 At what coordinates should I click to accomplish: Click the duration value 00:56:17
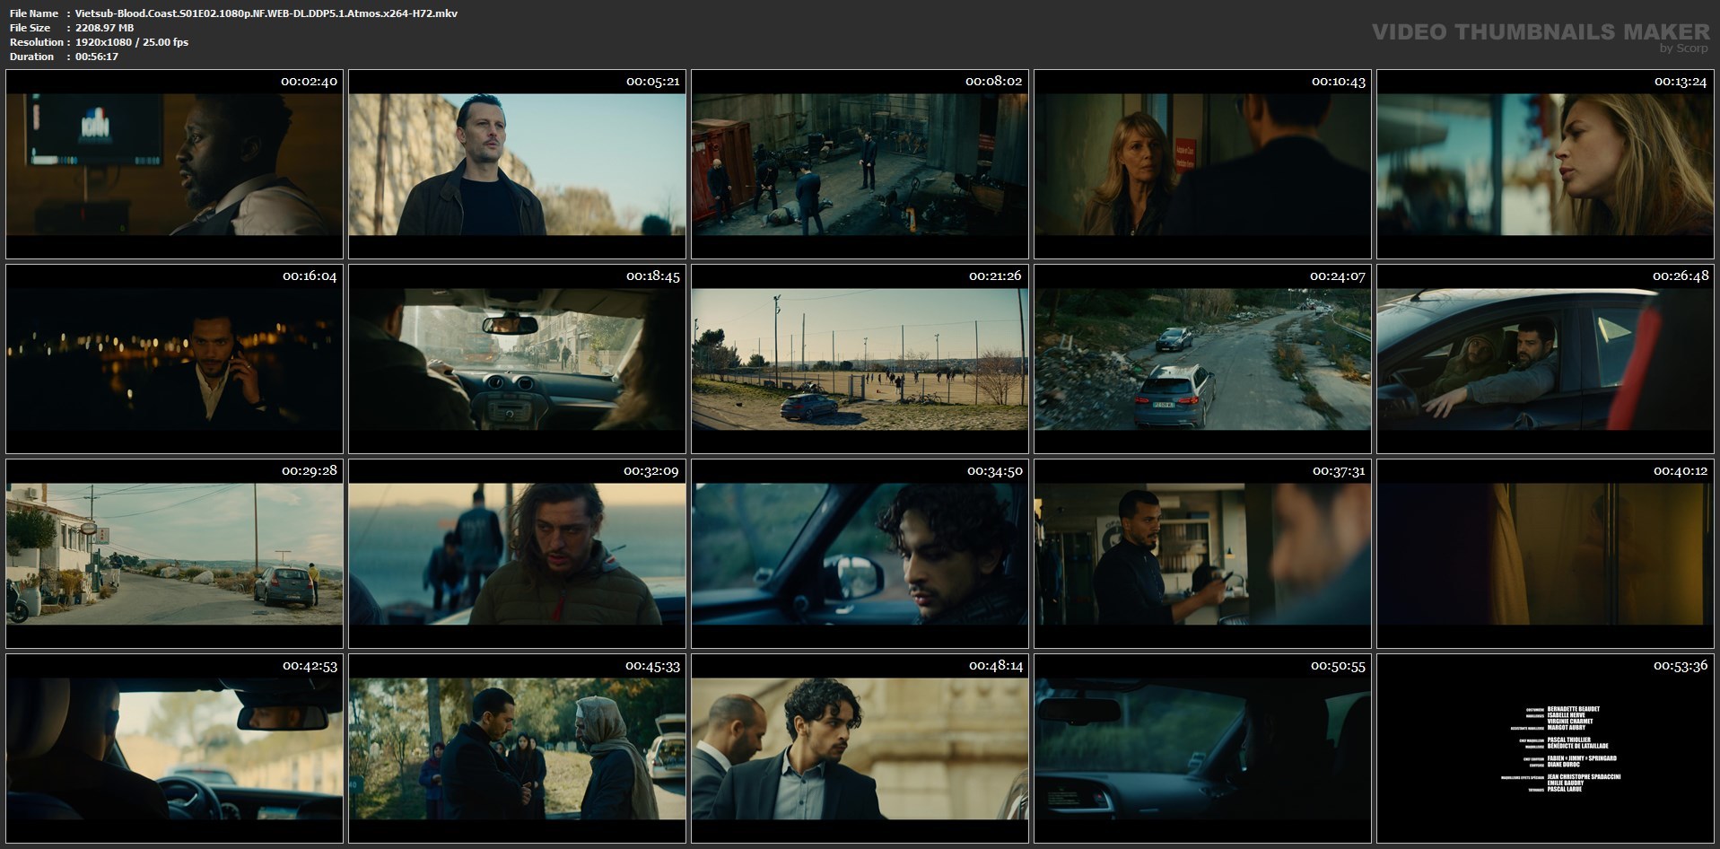tap(97, 57)
